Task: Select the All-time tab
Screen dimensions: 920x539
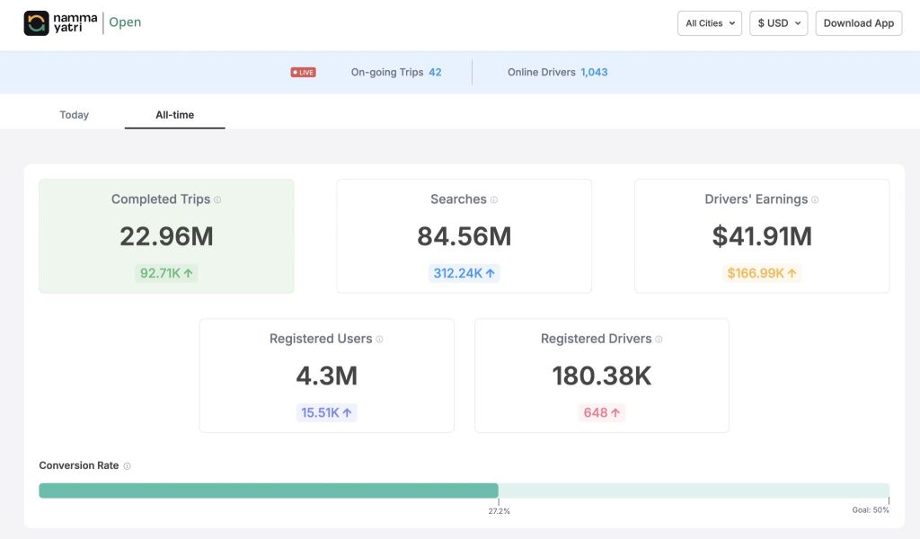Action: pyautogui.click(x=174, y=115)
